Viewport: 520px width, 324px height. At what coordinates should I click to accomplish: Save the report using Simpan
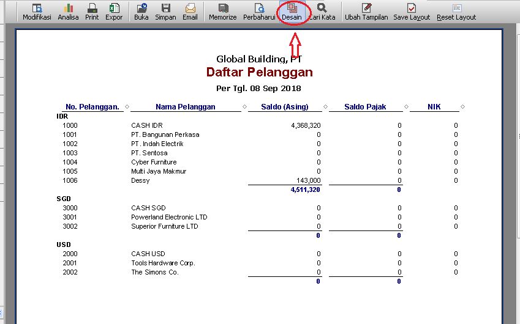165,11
